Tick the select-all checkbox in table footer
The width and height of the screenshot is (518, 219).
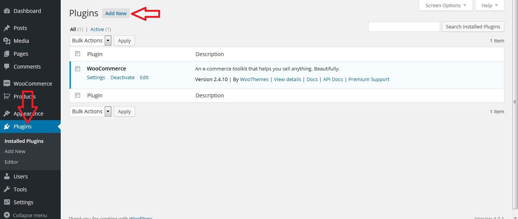78,95
